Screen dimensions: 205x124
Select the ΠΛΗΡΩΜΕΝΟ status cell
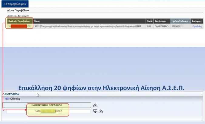click(161, 26)
